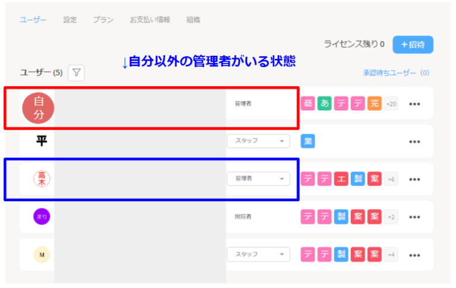This screenshot has height=288, width=456.
Task: Switch to the プラン tab
Action: [x=103, y=20]
